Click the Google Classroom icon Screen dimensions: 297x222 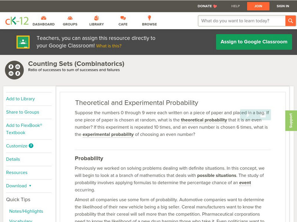click(x=23, y=42)
